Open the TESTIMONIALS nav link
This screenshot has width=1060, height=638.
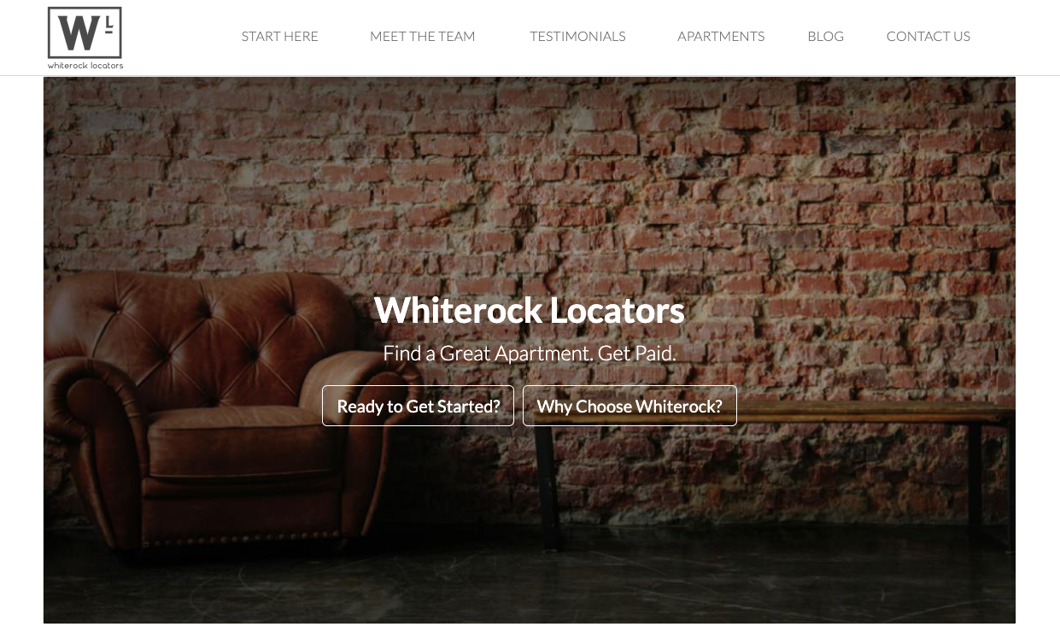[577, 36]
